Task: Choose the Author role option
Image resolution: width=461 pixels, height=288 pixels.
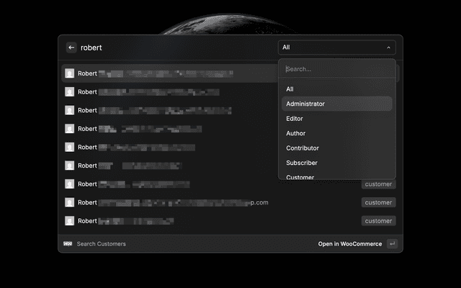Action: click(x=296, y=133)
